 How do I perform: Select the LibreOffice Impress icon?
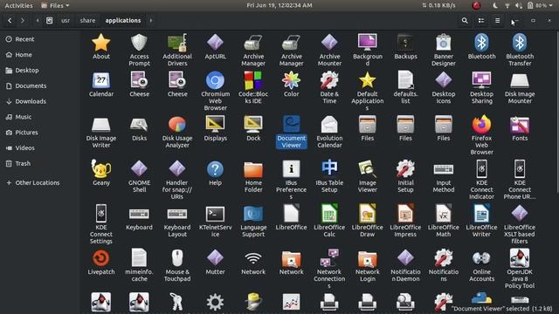[405, 214]
